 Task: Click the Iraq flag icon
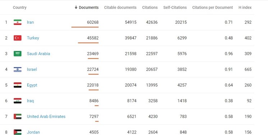coord(18,101)
